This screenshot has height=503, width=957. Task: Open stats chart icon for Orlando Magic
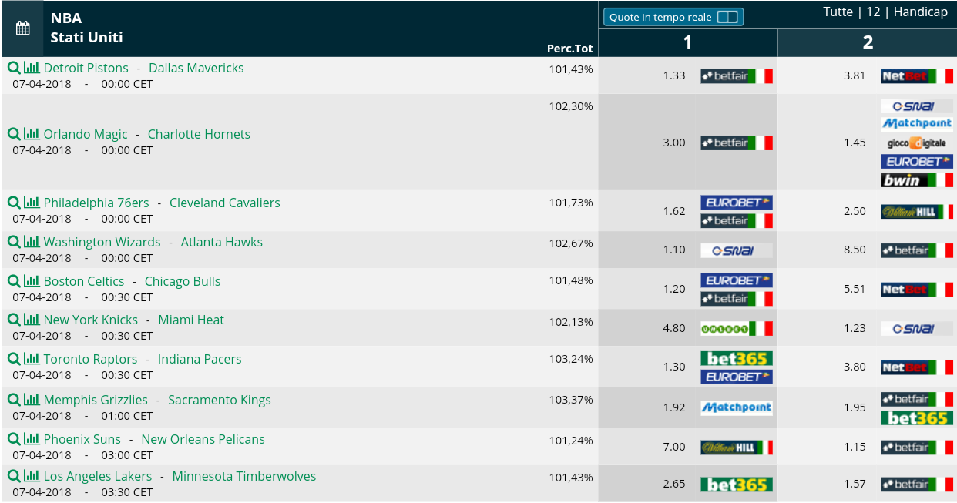[x=32, y=134]
